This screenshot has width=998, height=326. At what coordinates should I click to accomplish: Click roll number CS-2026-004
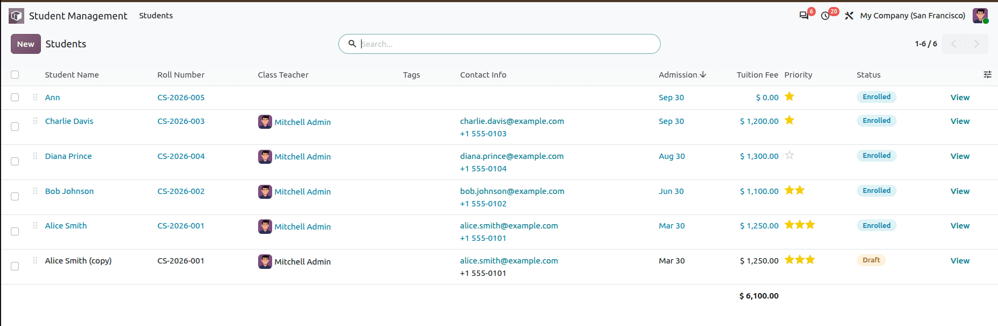point(181,156)
